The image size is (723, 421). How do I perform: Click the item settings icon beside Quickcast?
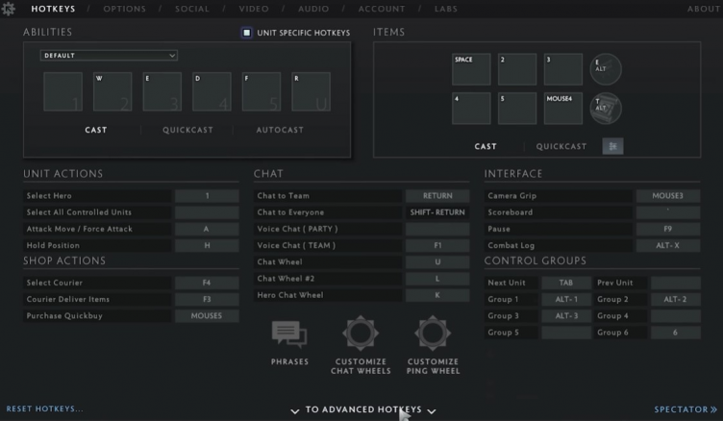(x=612, y=146)
